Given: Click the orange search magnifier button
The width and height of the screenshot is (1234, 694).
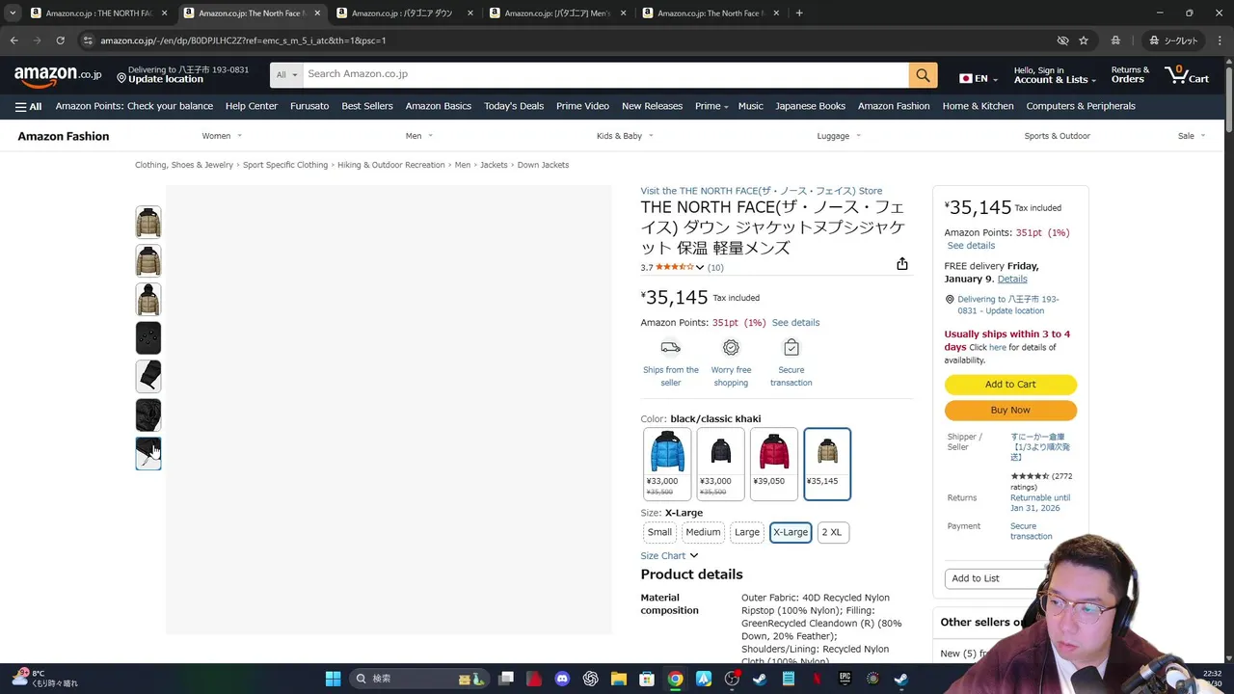Looking at the screenshot, I should coord(923,74).
